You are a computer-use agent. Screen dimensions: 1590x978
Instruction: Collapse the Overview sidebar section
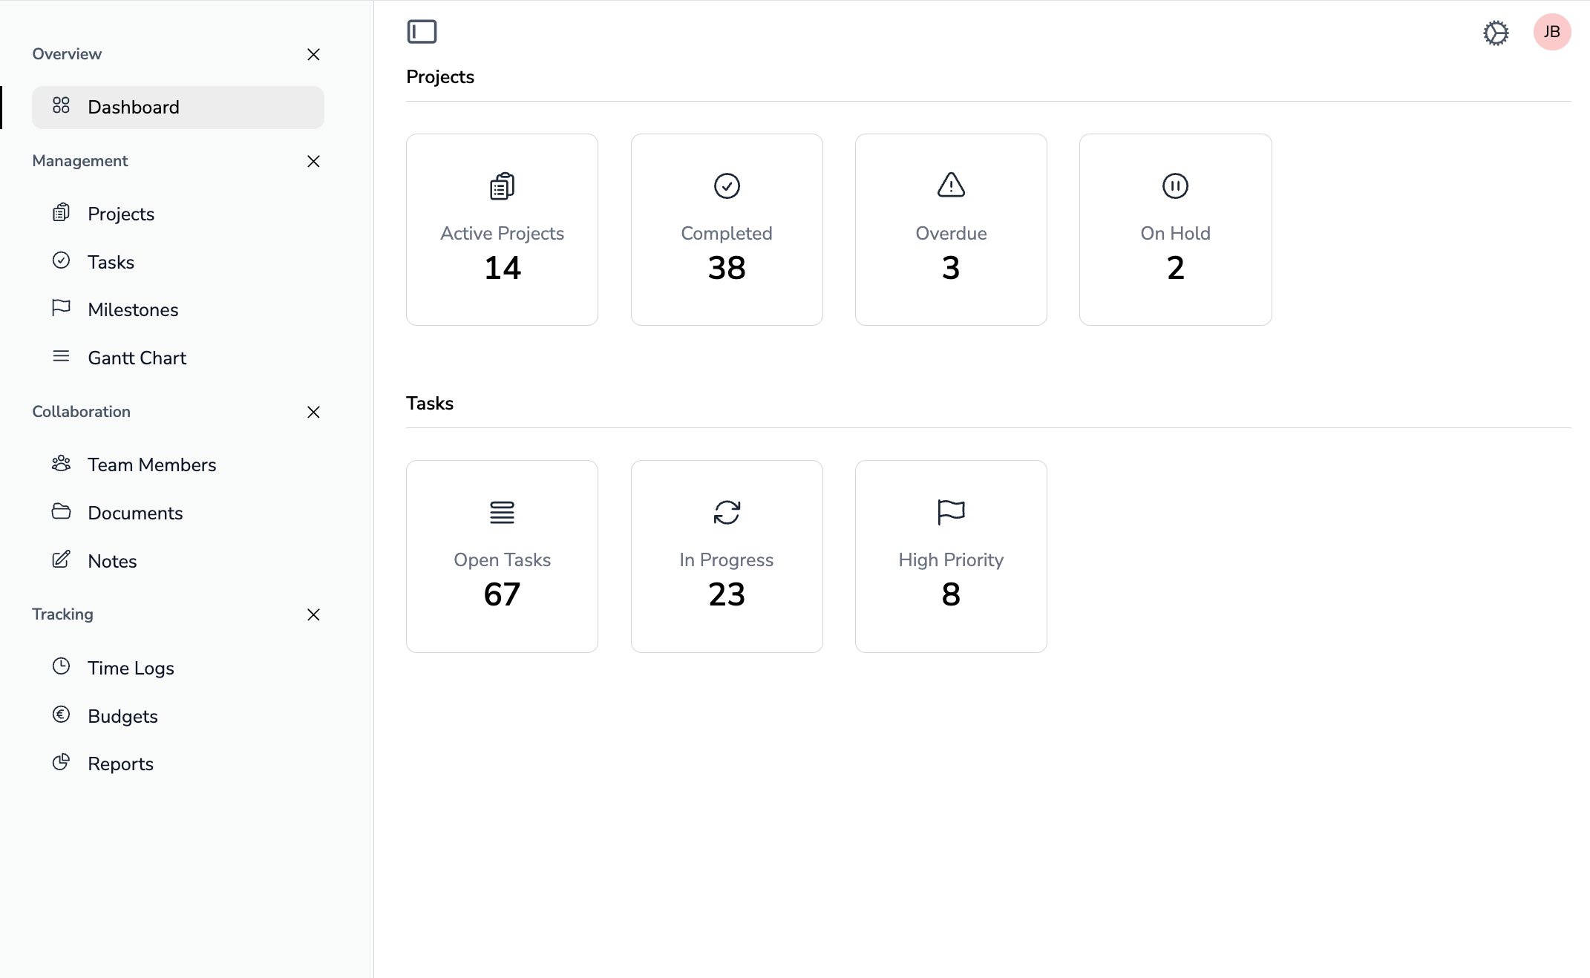[313, 55]
